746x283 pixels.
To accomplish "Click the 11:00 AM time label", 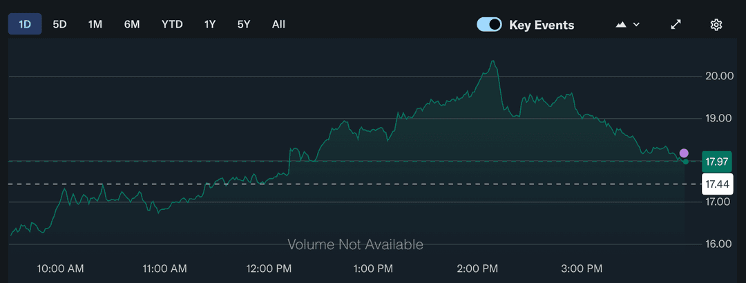I will 164,269.
